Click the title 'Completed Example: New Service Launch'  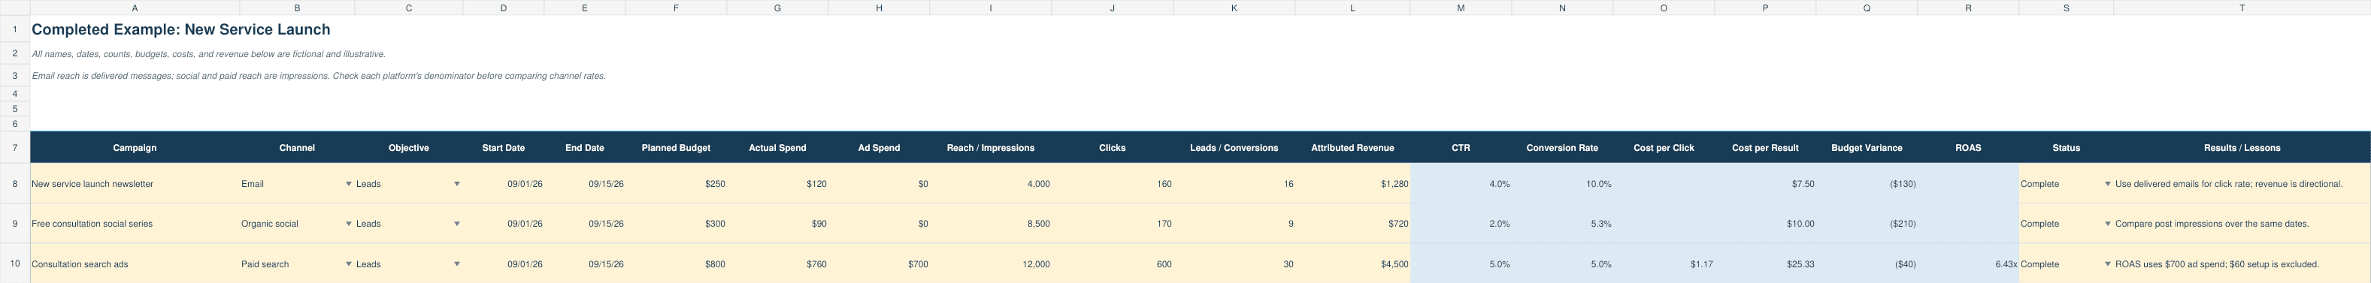181,29
